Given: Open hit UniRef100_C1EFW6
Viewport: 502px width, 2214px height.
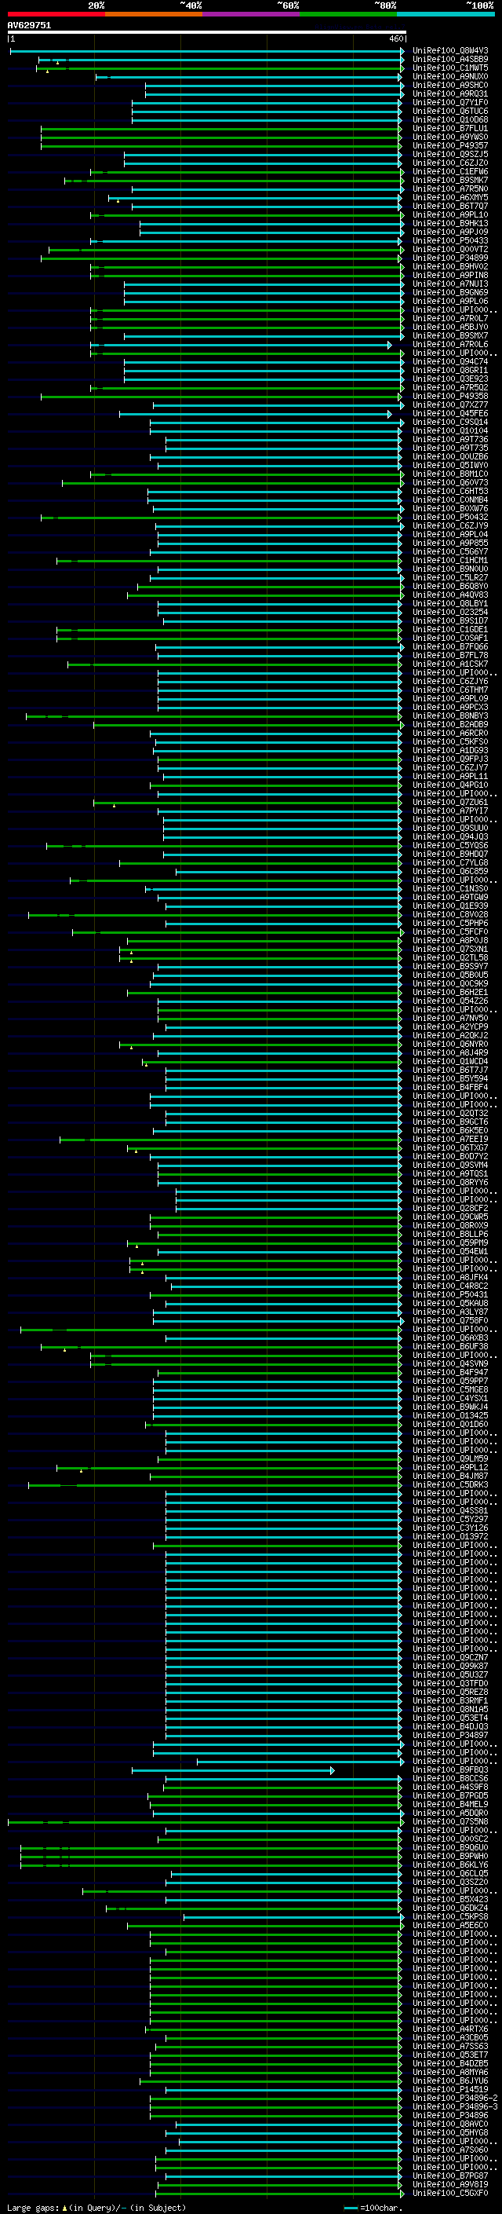Looking at the screenshot, I should (x=449, y=172).
